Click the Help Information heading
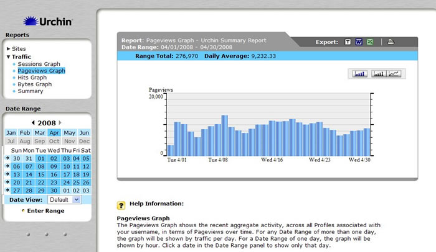Image resolution: width=436 pixels, height=252 pixels. pyautogui.click(x=156, y=204)
